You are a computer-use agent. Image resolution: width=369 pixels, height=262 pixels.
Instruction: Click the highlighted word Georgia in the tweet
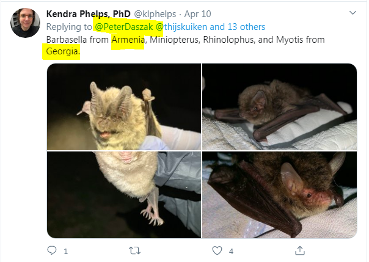(x=62, y=53)
